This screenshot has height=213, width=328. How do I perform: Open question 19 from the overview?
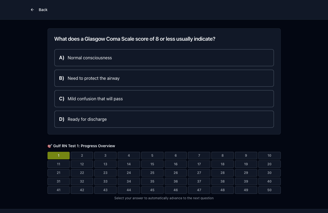click(x=246, y=164)
